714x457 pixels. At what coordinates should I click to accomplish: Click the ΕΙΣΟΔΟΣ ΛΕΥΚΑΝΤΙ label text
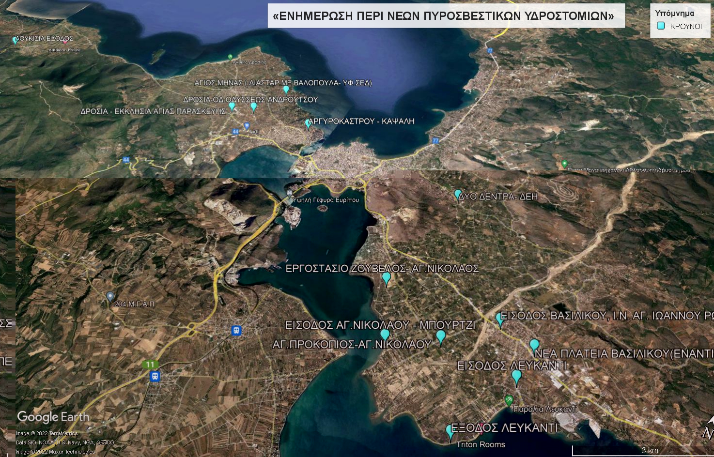click(x=511, y=366)
